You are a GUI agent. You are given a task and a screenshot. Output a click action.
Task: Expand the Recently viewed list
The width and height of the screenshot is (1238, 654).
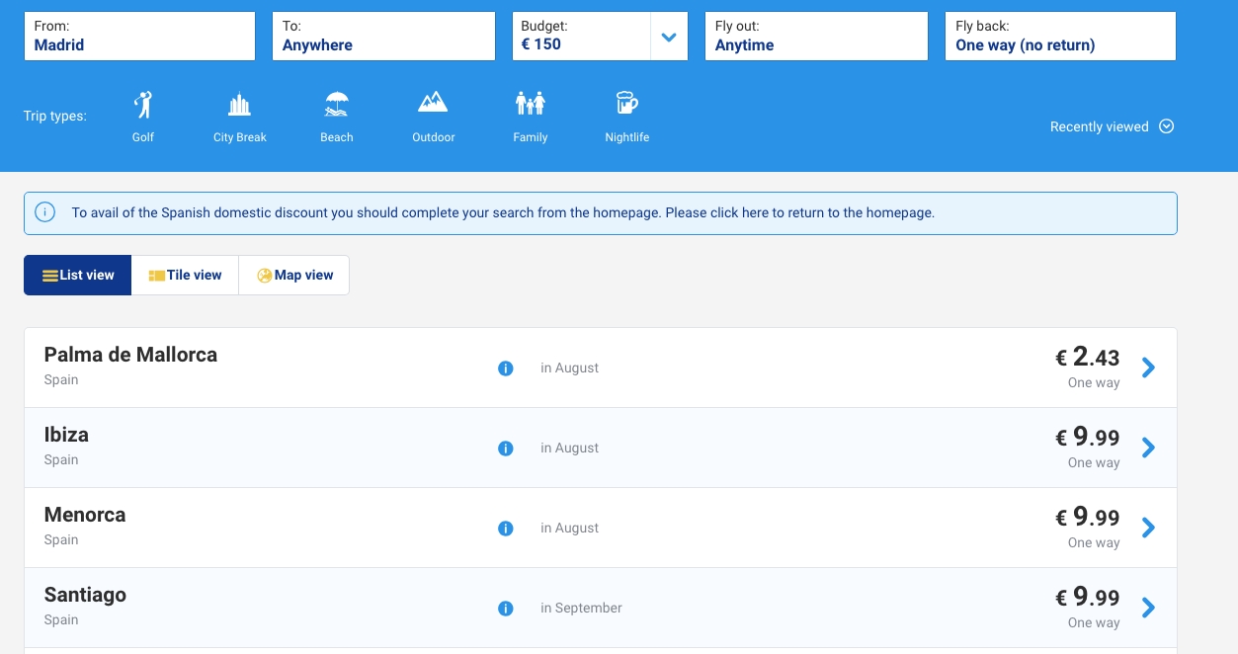pos(1112,126)
